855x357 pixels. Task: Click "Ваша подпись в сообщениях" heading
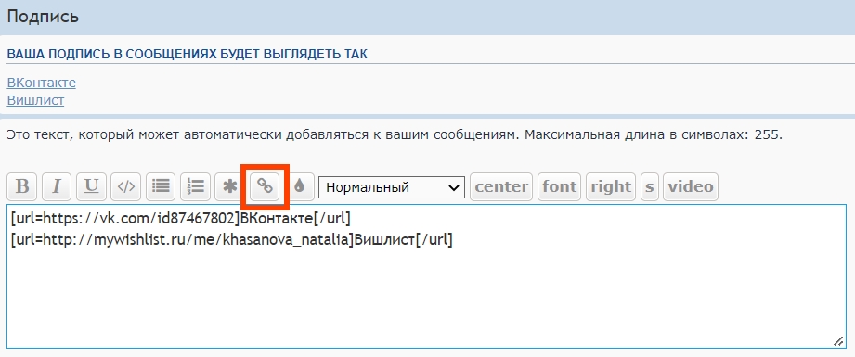pyautogui.click(x=187, y=55)
